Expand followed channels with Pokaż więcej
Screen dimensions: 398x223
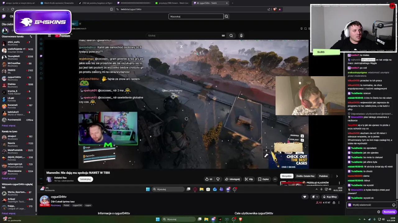point(8,126)
